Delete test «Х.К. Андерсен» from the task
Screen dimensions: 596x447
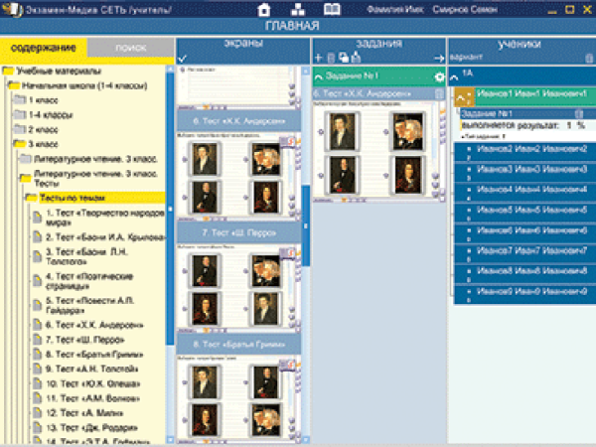(440, 93)
